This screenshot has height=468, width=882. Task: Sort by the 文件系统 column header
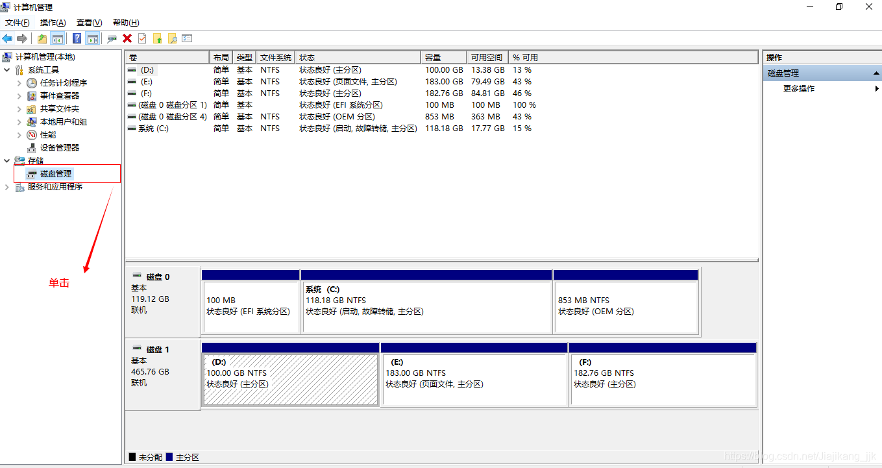(x=276, y=57)
